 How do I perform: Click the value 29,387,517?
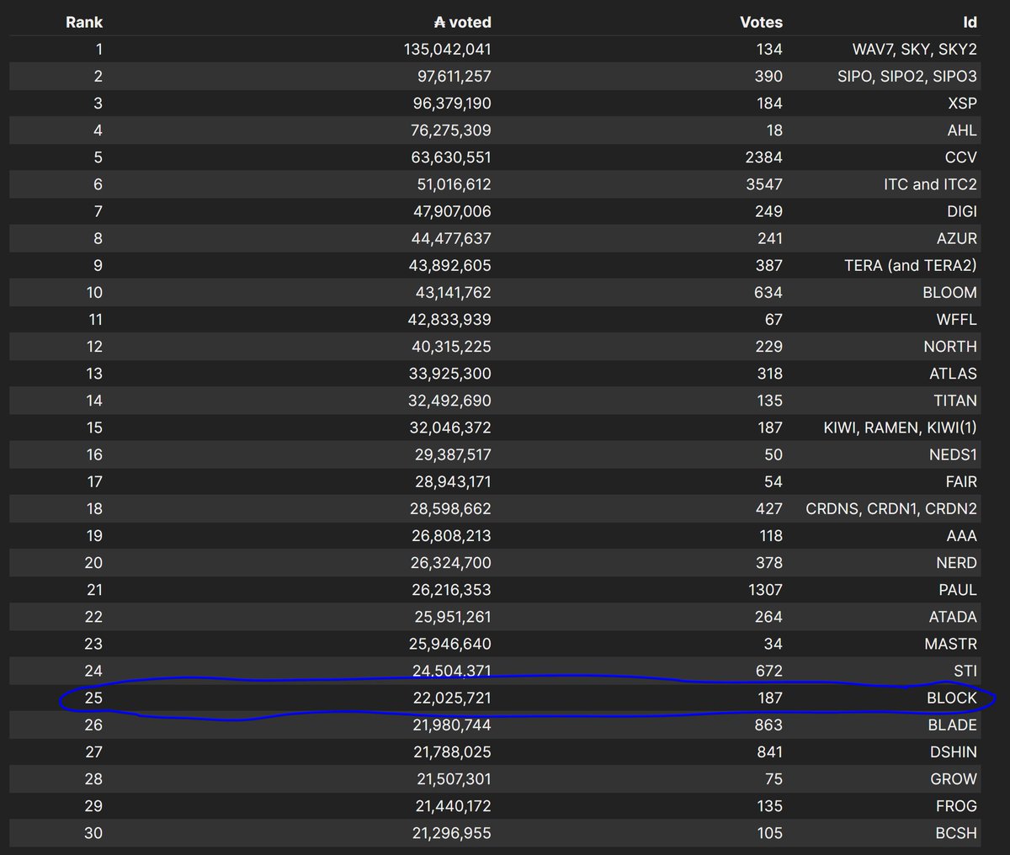point(454,454)
